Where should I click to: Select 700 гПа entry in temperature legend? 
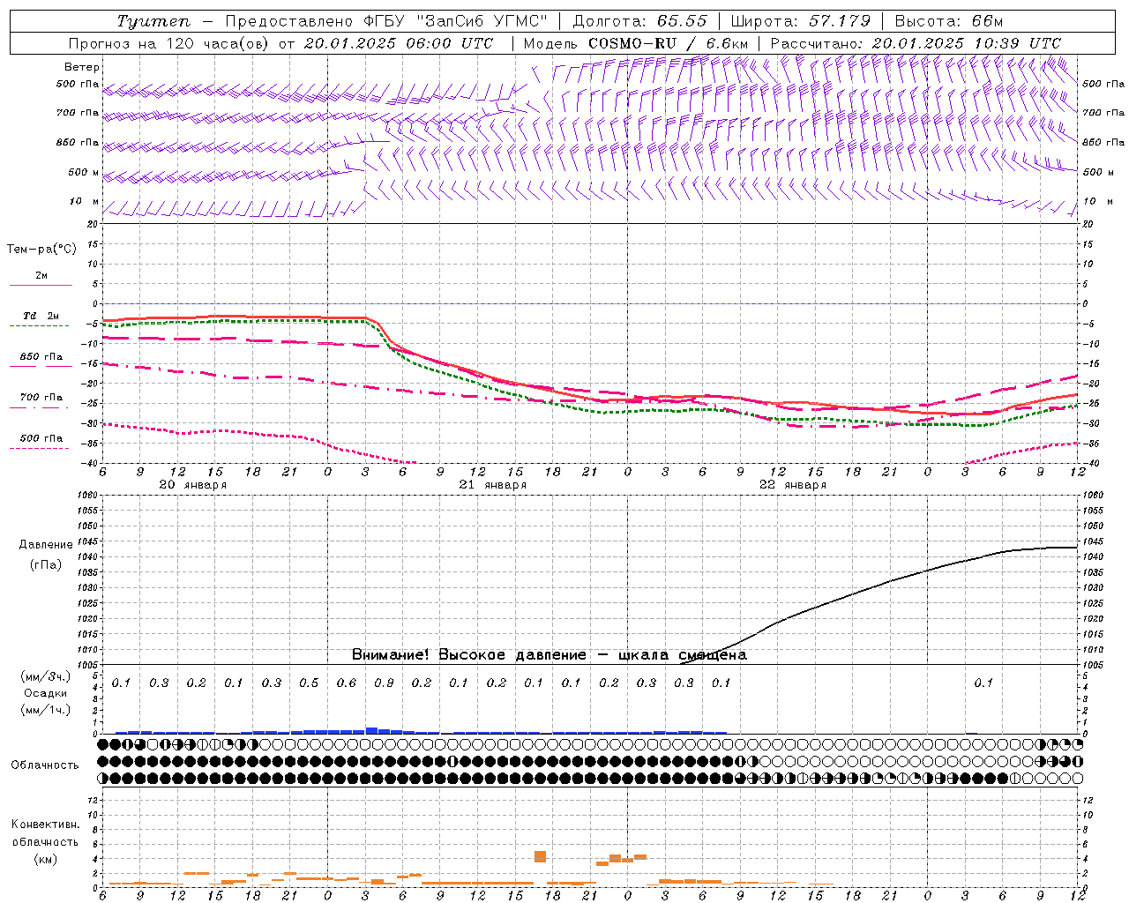click(41, 398)
